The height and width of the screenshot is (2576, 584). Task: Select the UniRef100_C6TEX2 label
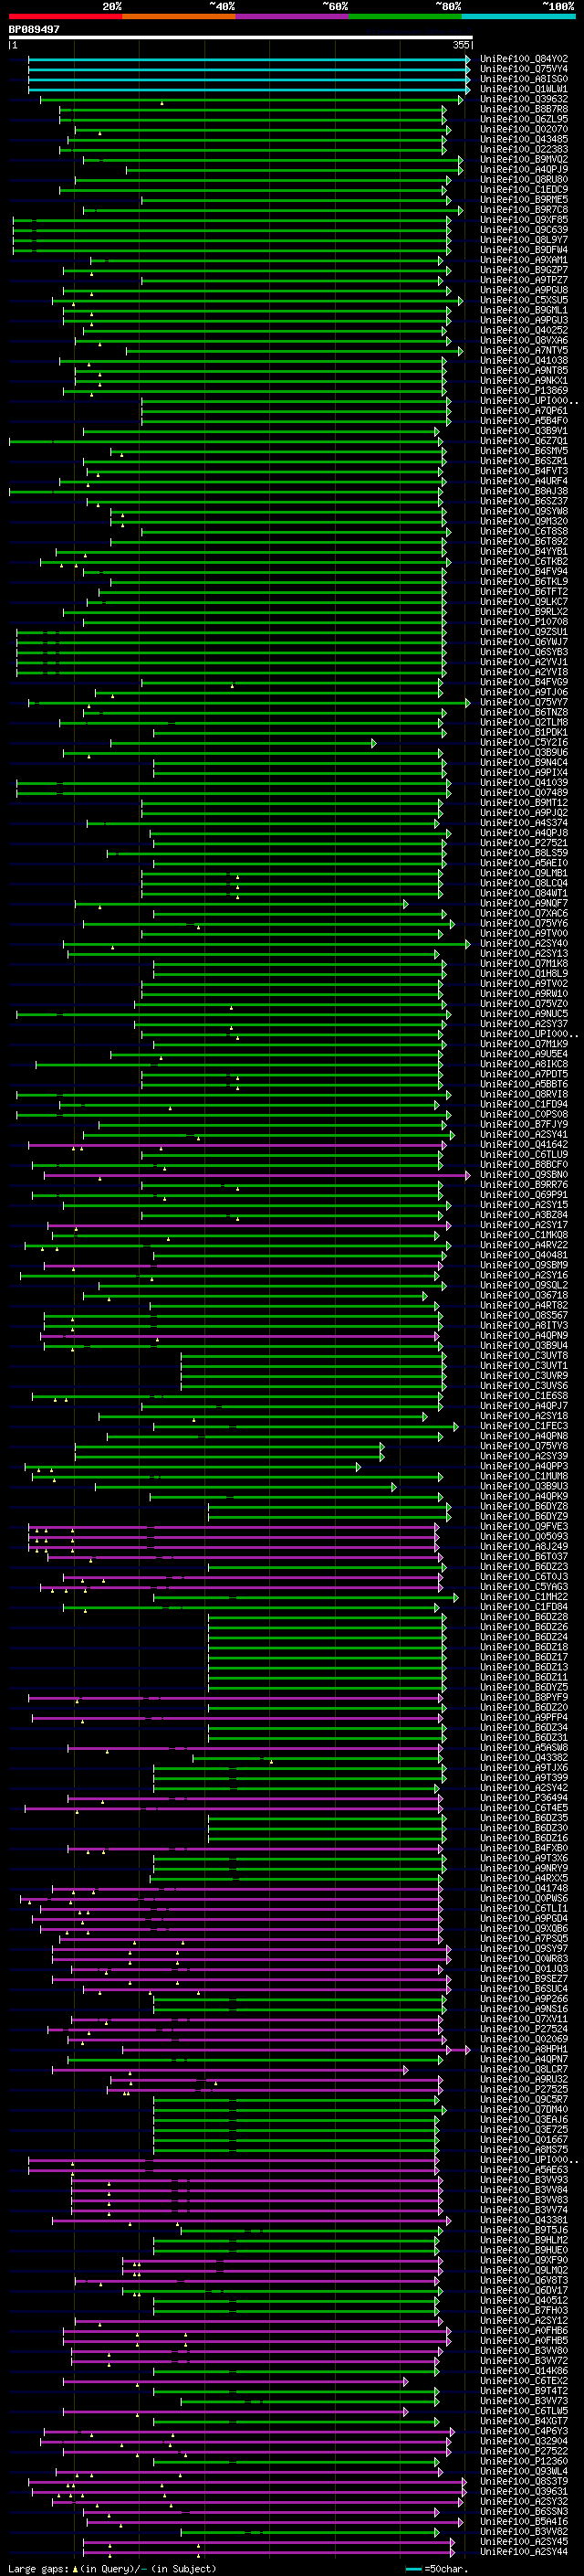524,2380
